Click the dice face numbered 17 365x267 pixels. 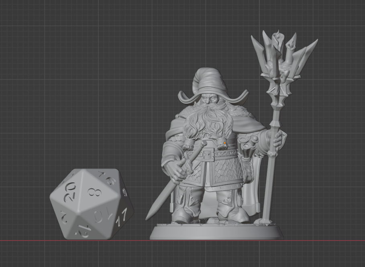click(122, 218)
